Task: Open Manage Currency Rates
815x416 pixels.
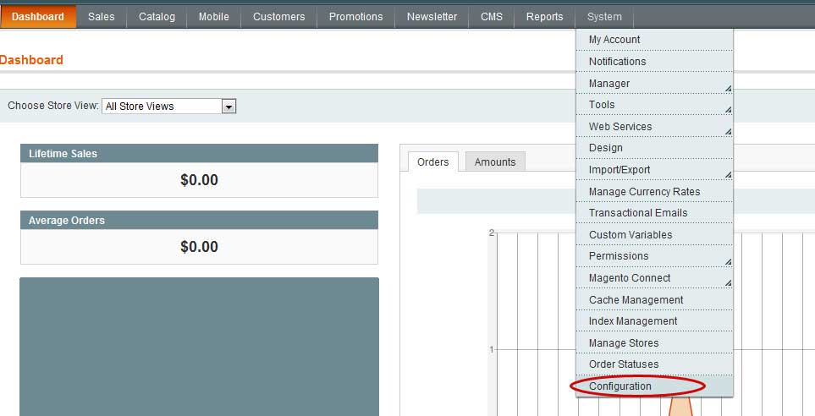Action: pyautogui.click(x=654, y=192)
